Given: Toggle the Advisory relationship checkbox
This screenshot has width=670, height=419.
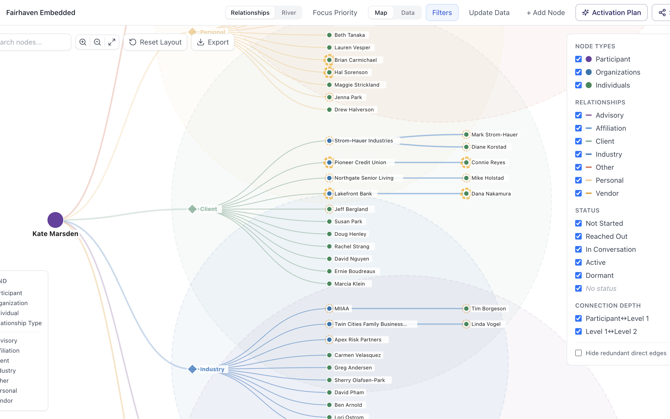Looking at the screenshot, I should click(x=578, y=115).
